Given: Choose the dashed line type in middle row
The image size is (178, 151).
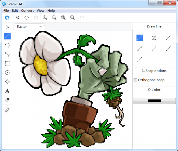Looking at the screenshot, I should click(x=154, y=49).
